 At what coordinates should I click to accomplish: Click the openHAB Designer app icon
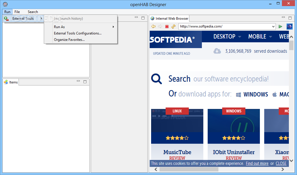click(x=5, y=4)
